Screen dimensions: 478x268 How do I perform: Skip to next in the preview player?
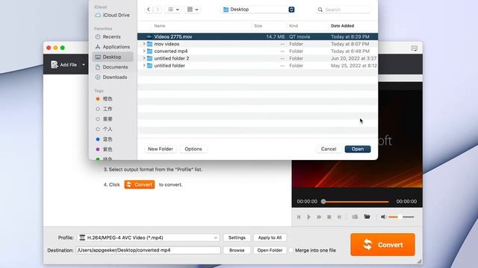tap(339, 217)
